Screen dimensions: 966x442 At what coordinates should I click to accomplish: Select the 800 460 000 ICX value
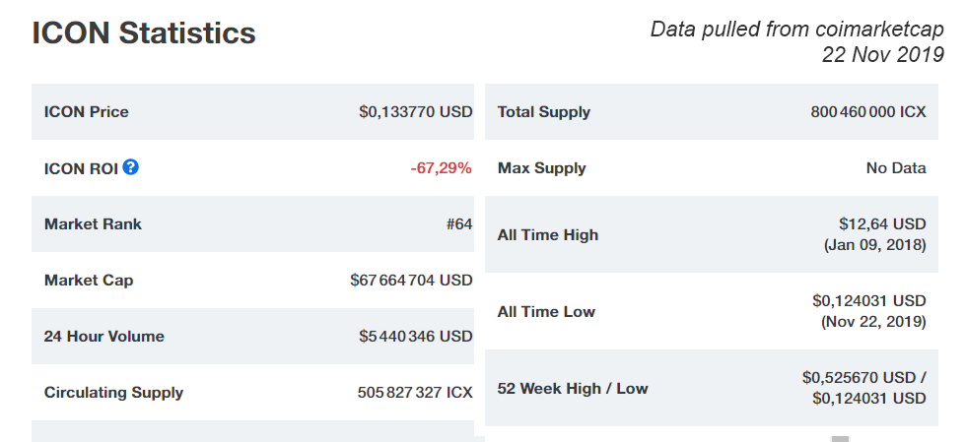[x=868, y=112]
